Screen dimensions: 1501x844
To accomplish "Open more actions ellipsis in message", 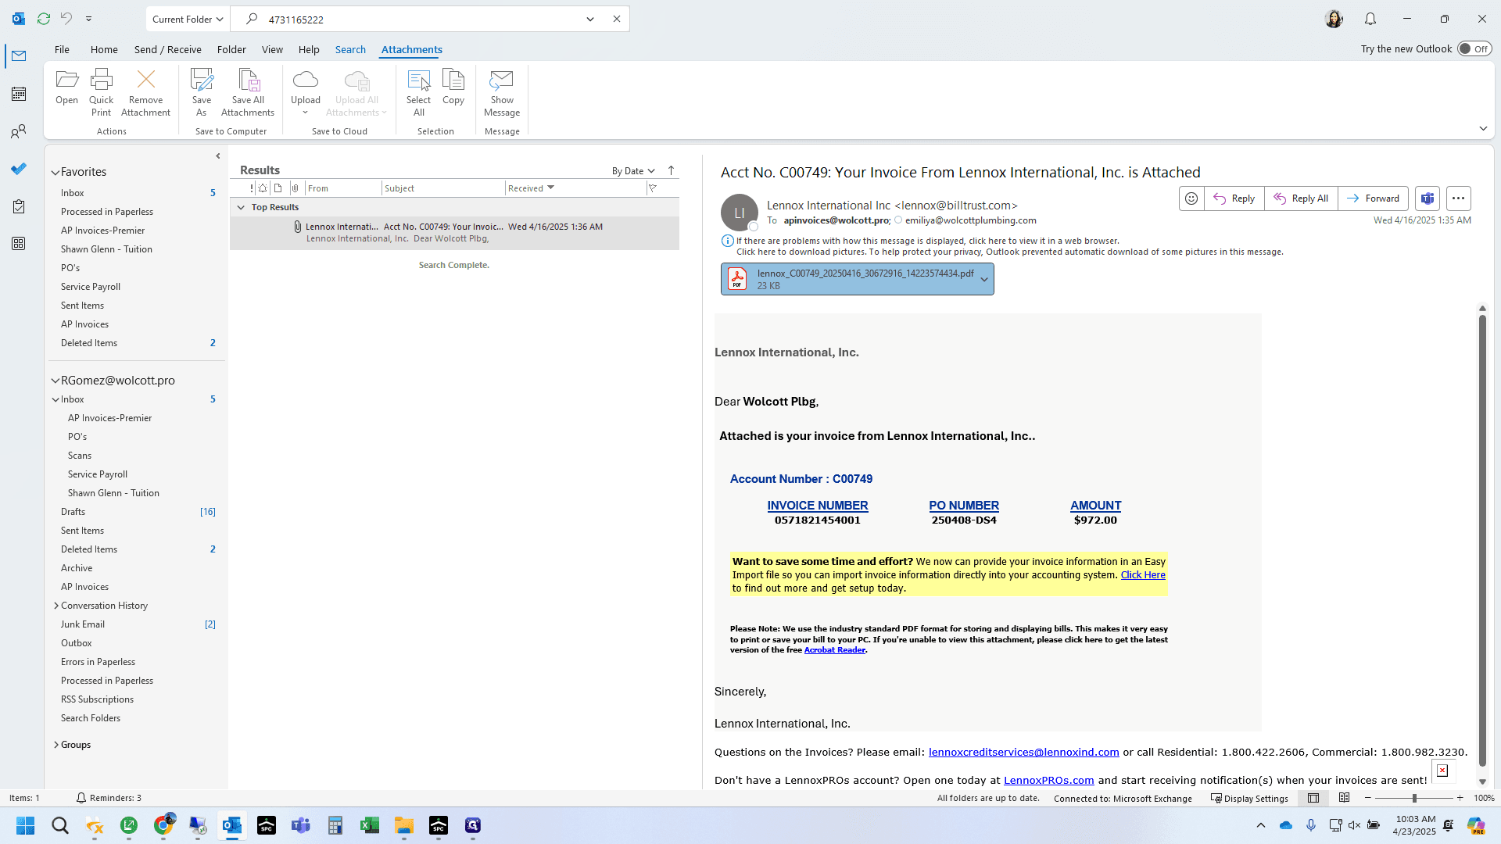I will (x=1458, y=198).
